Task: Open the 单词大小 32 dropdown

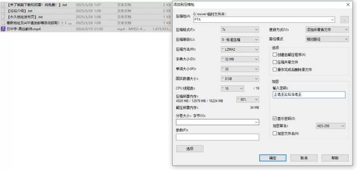Action: pyautogui.click(x=240, y=69)
